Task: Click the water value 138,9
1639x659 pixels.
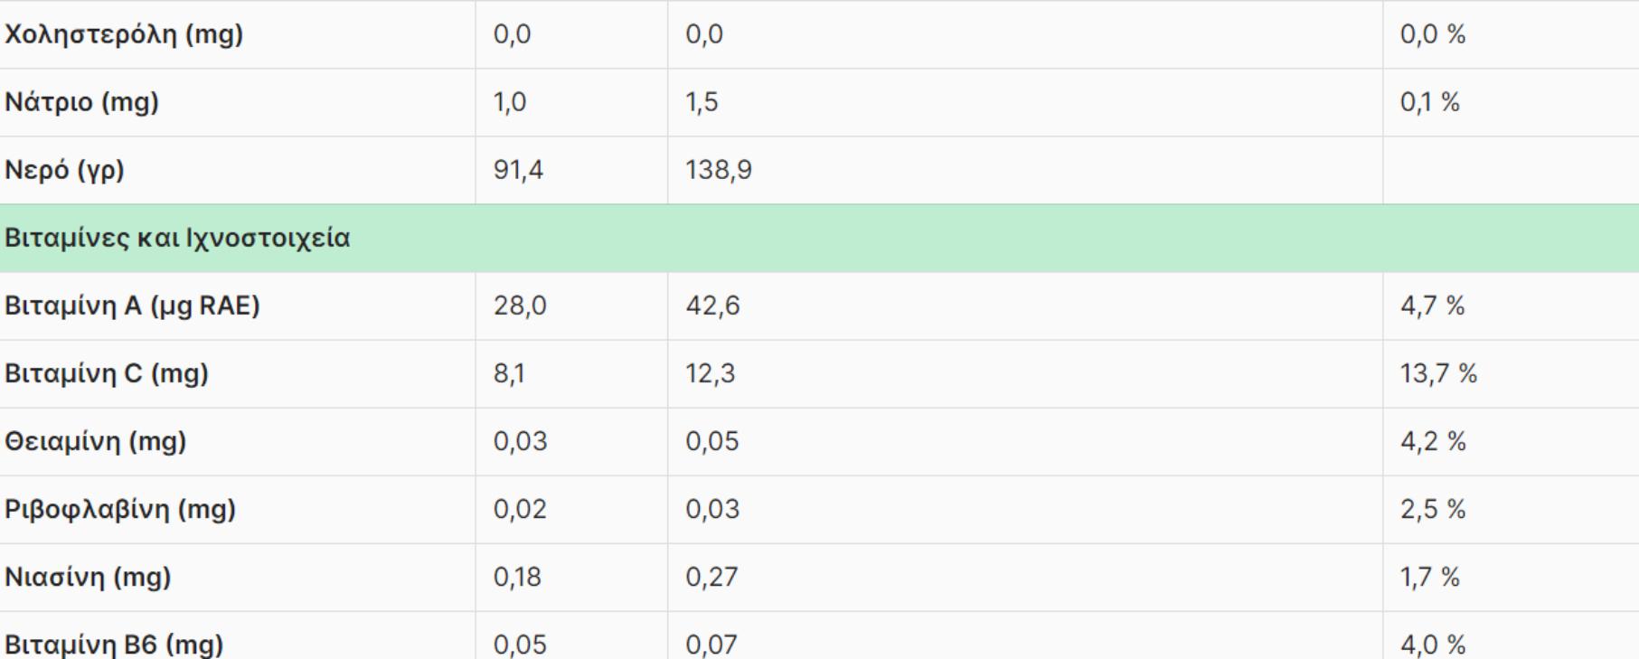Action: click(719, 170)
